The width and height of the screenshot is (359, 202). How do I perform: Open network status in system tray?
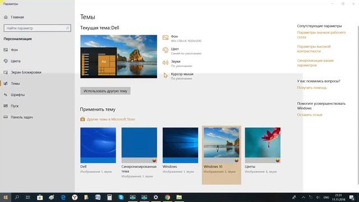(311, 197)
